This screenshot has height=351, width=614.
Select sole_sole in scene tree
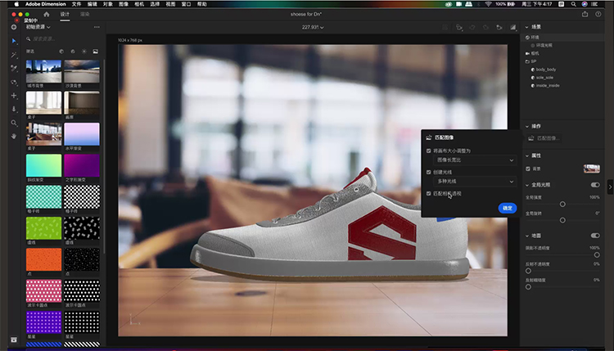(x=544, y=78)
